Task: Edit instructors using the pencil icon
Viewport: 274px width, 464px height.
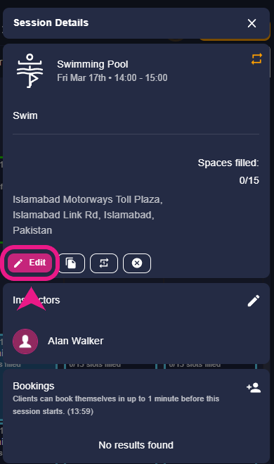Action: point(254,301)
